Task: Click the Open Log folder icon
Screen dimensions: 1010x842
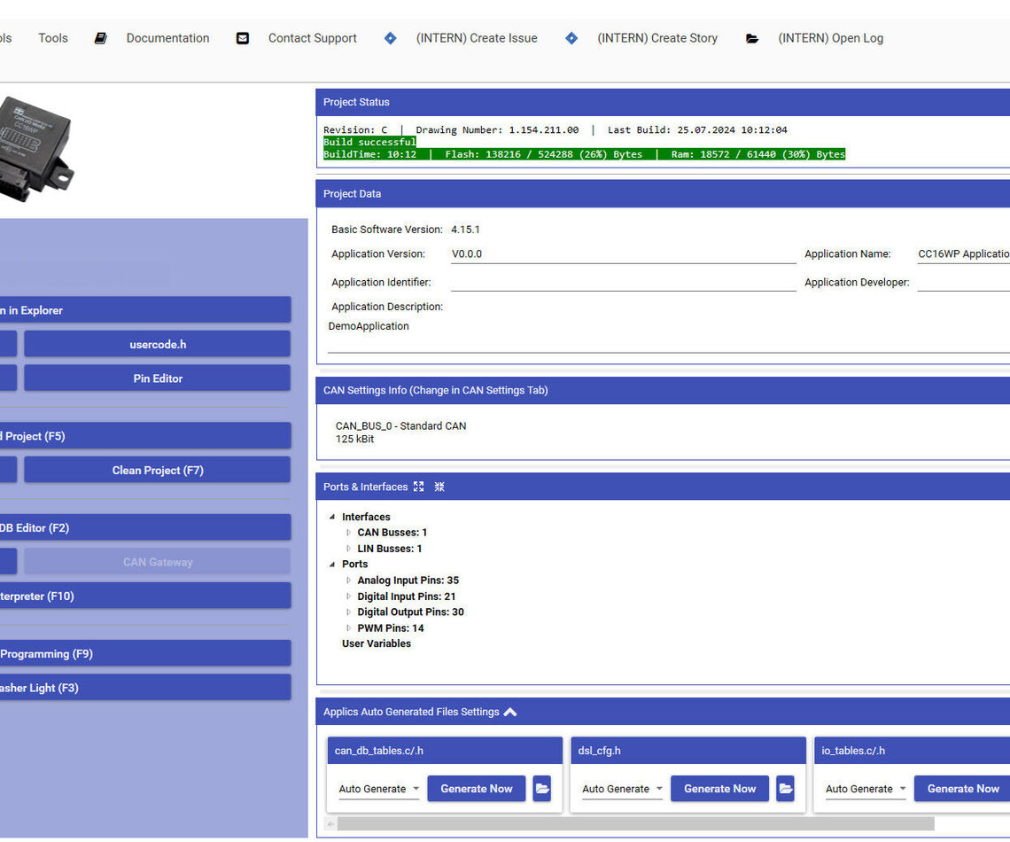Action: coord(752,38)
